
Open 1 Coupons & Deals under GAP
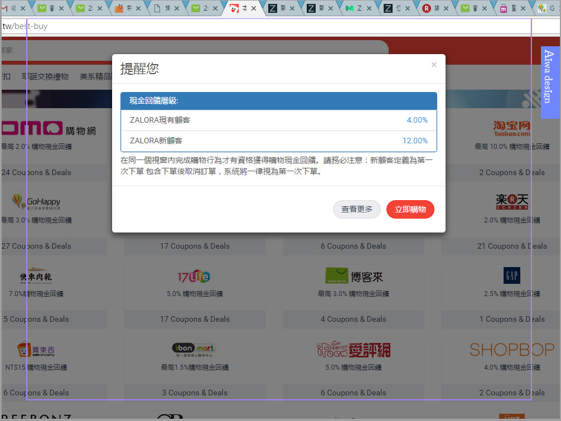pyautogui.click(x=511, y=319)
